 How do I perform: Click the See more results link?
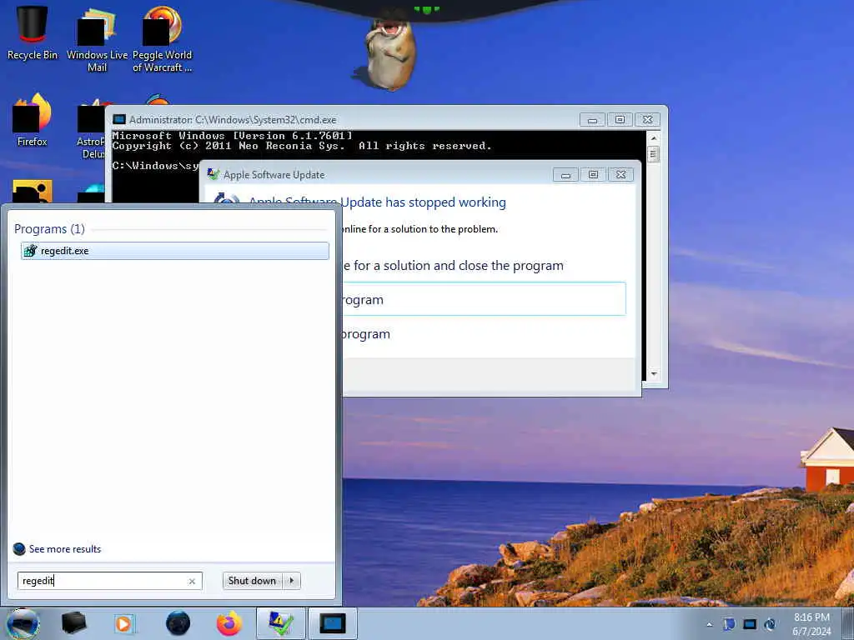tap(65, 549)
